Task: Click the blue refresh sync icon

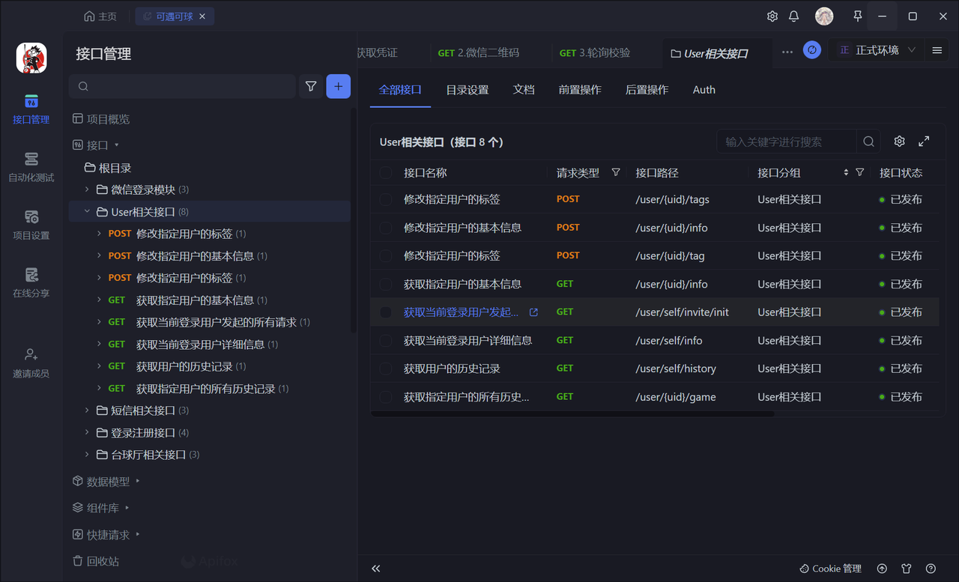Action: [811, 50]
